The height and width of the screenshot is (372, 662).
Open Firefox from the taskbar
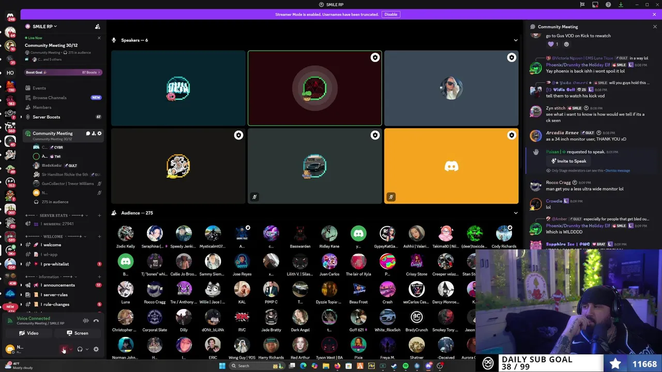[x=337, y=366]
